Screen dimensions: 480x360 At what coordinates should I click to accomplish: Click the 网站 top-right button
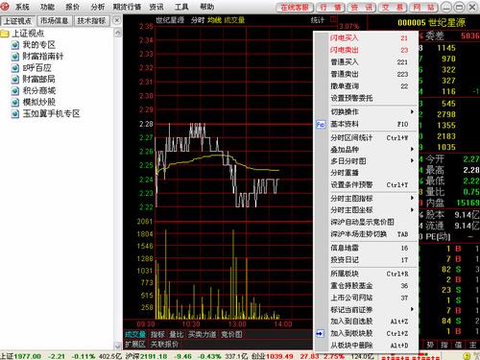tap(424, 7)
